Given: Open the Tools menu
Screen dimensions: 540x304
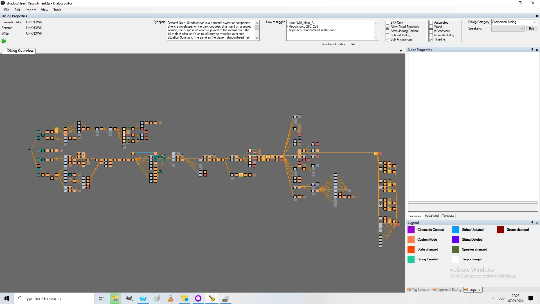Looking at the screenshot, I should point(57,10).
